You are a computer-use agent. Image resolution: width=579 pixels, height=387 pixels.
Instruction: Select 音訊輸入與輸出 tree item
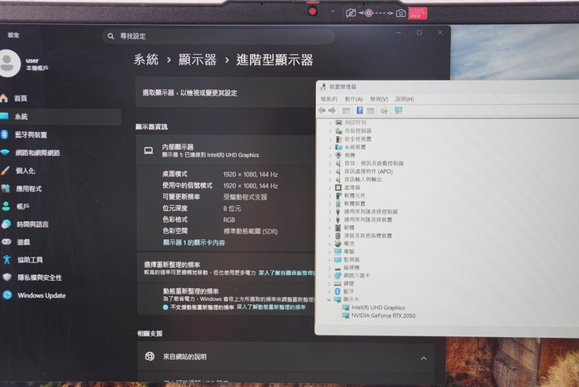tap(363, 179)
